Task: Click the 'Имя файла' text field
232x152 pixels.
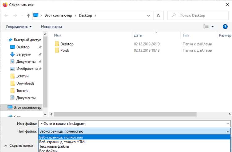Action: tap(134, 124)
